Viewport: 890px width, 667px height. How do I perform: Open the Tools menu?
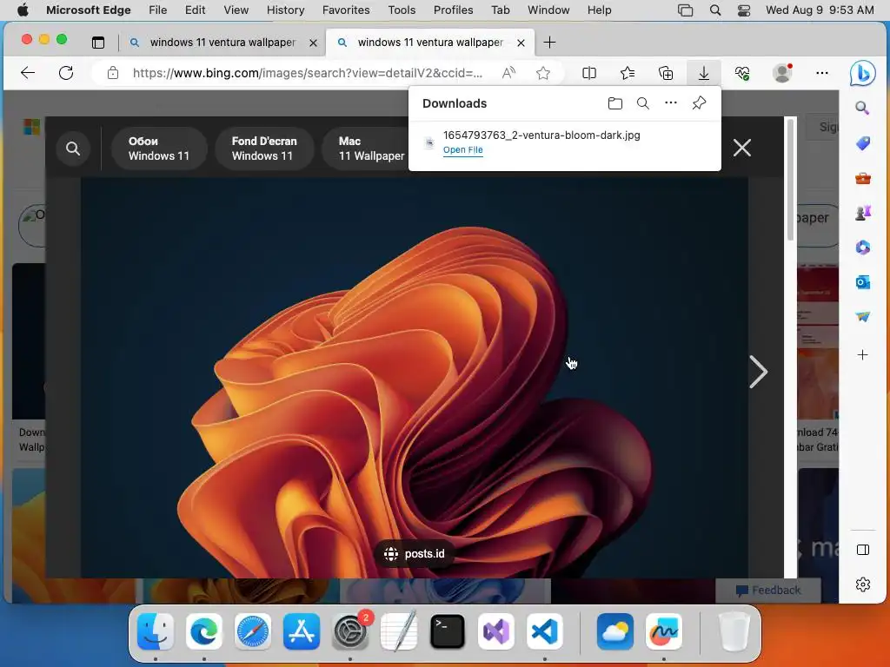pyautogui.click(x=402, y=10)
